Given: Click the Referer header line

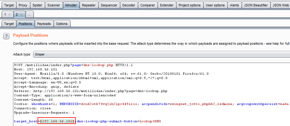Looking at the screenshot, I should click(91, 91).
